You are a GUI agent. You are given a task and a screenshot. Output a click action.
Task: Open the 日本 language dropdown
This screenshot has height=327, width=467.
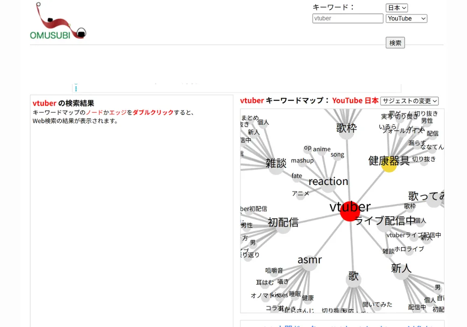(x=396, y=8)
